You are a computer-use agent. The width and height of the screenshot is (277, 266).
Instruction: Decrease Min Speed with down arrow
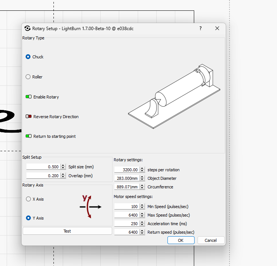pyautogui.click(x=142, y=208)
